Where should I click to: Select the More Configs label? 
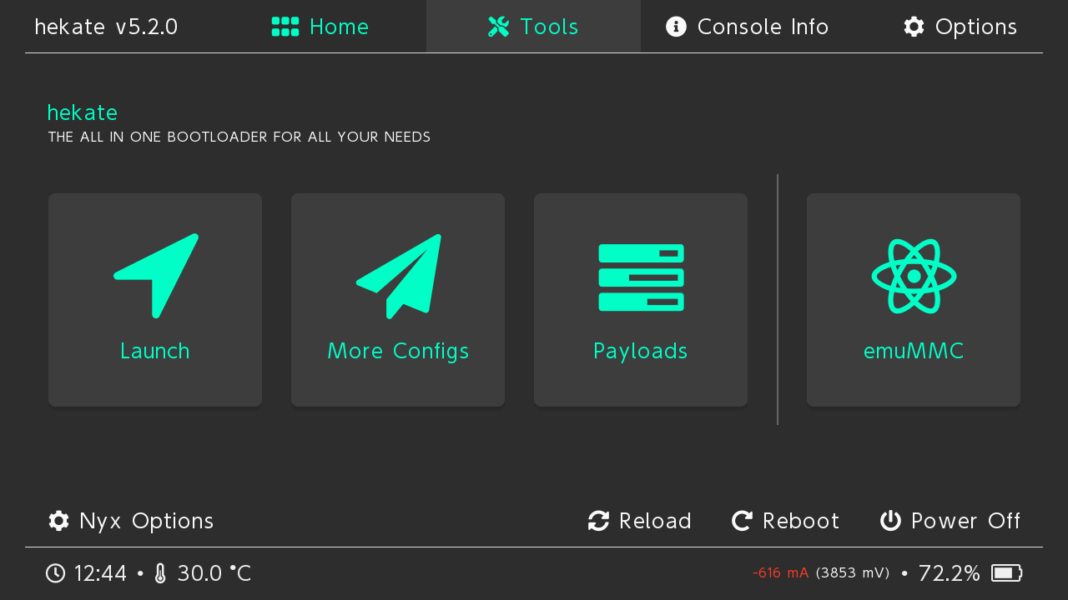point(398,352)
